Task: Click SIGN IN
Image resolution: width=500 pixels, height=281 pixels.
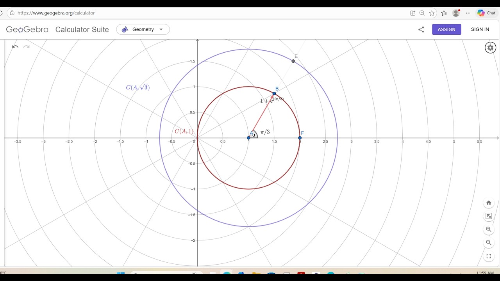Action: tap(480, 29)
